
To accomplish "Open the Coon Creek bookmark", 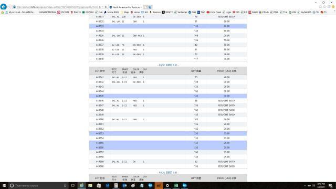I will point(214,12).
